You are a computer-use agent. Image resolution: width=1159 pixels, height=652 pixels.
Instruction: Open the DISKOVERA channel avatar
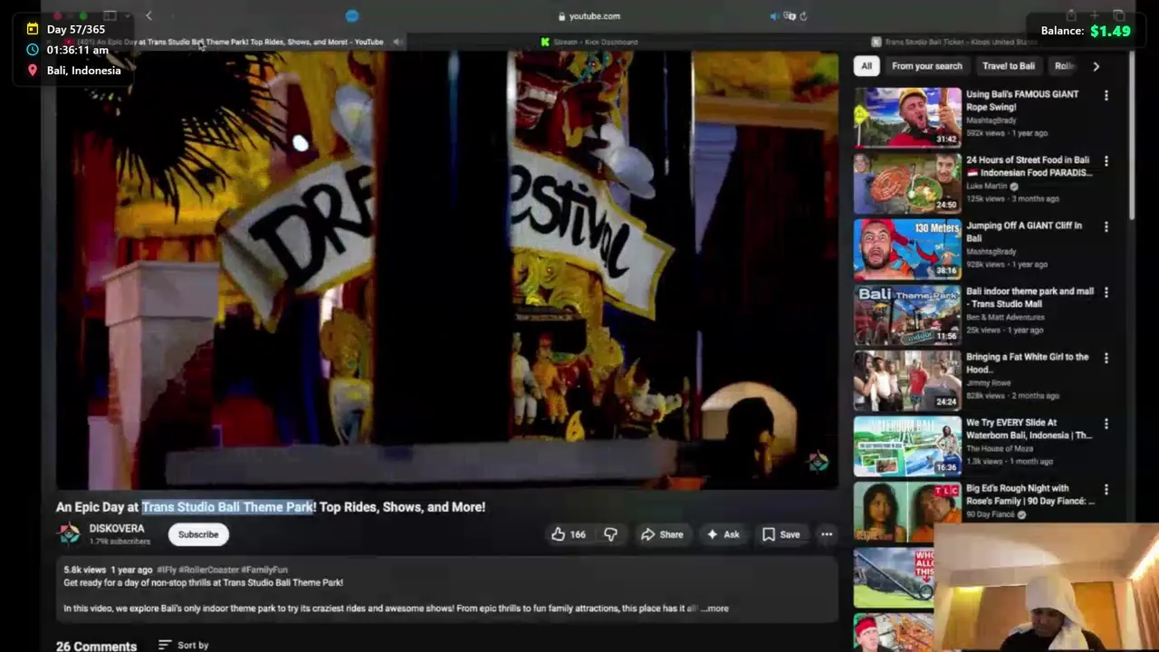tap(70, 534)
